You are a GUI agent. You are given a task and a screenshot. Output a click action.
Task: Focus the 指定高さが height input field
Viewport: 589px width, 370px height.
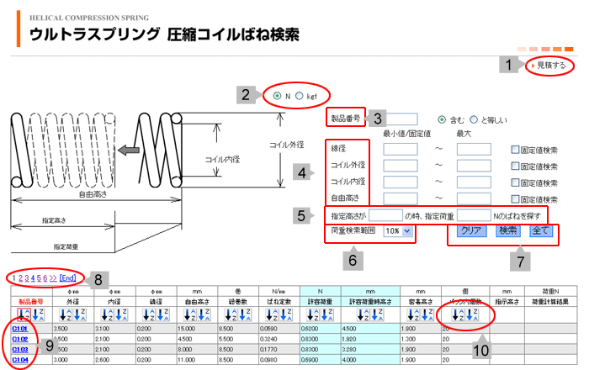pos(385,215)
